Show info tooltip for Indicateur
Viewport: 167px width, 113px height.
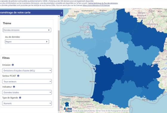coord(14,87)
